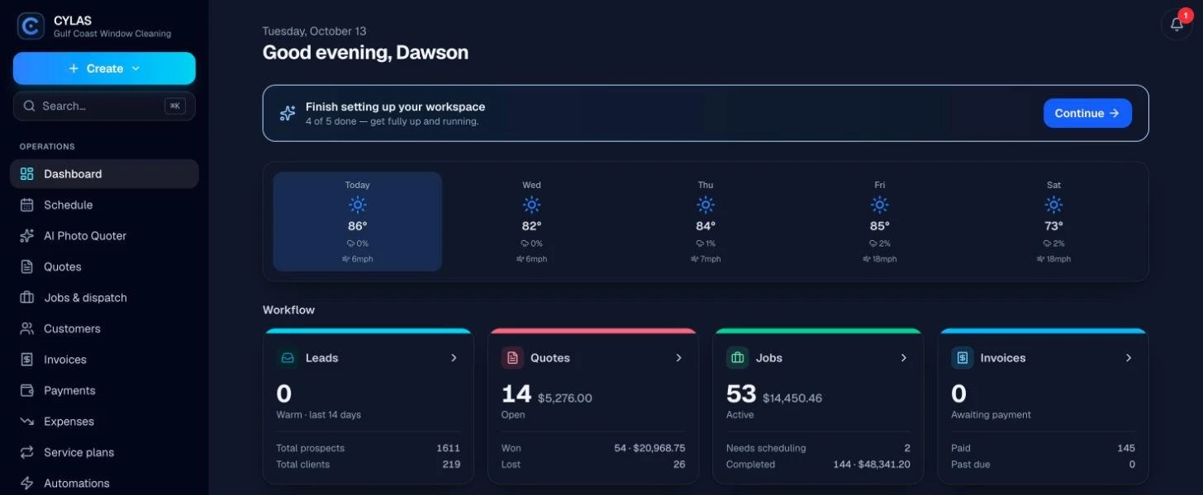Click the Invoices dollar icon in sidebar
Image resolution: width=1203 pixels, height=495 pixels.
click(27, 360)
